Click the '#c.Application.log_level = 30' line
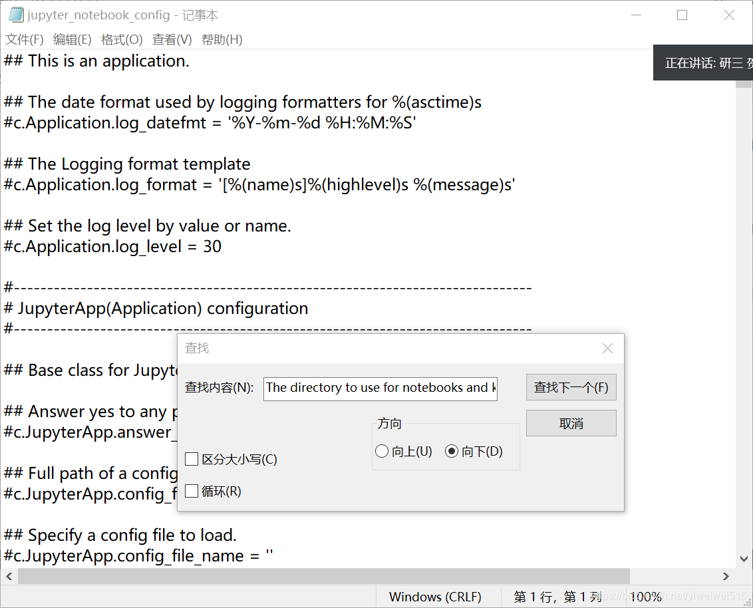This screenshot has height=608, width=753. tap(112, 246)
